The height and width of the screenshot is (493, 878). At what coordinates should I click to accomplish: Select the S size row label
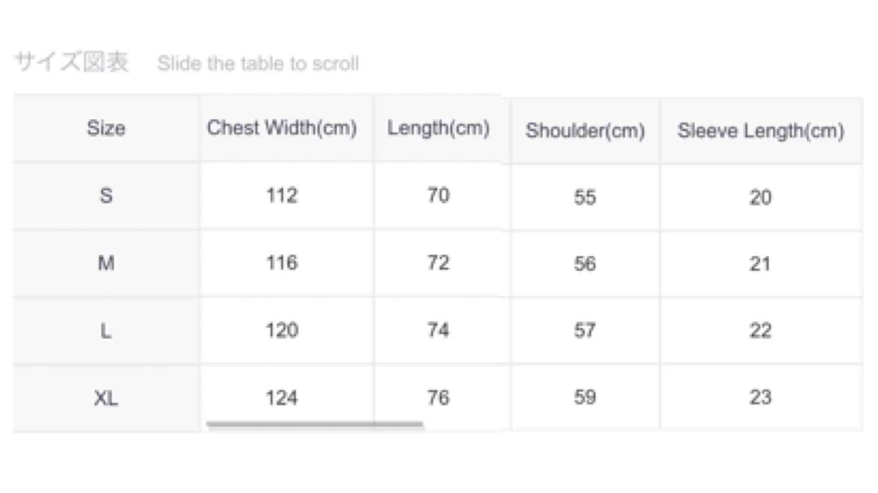(106, 196)
